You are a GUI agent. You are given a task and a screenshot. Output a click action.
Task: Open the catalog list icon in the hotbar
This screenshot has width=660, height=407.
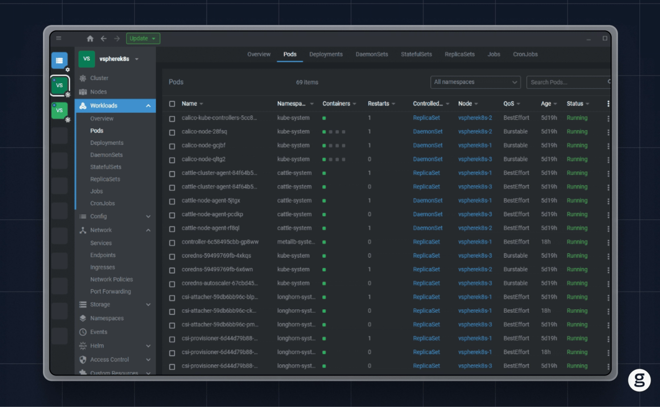coord(59,60)
